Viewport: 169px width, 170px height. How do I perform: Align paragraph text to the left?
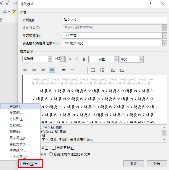[25, 70]
